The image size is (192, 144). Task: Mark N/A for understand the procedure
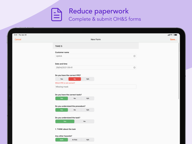[88, 110]
